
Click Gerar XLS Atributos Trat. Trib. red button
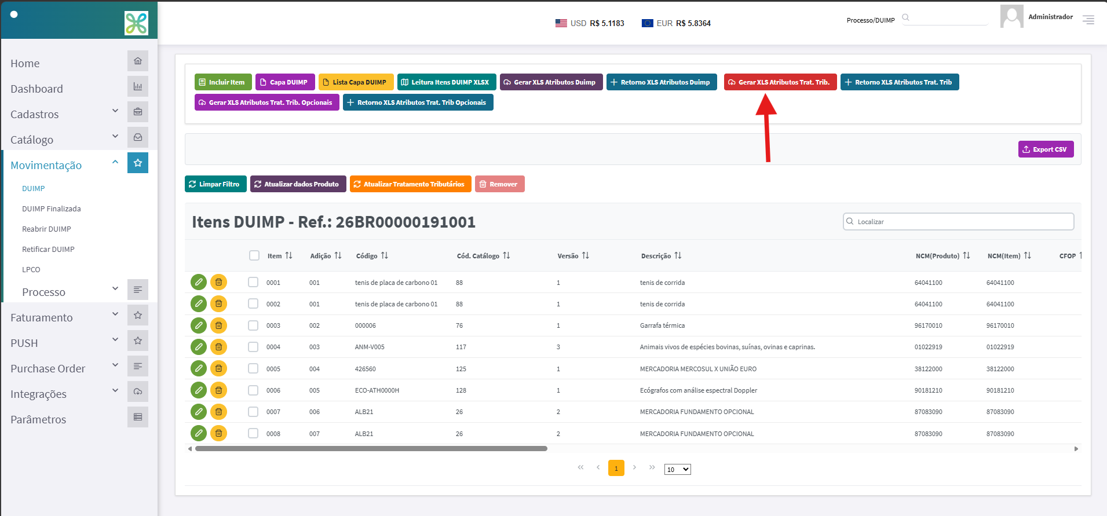(780, 82)
